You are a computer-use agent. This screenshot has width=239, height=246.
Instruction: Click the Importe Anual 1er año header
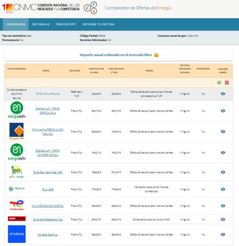tap(96, 70)
